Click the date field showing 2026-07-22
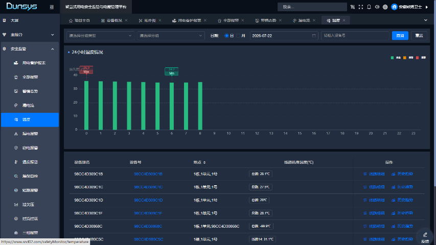This screenshot has height=245, width=436. (x=284, y=36)
